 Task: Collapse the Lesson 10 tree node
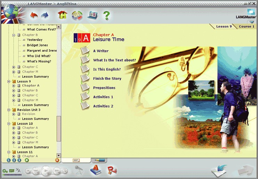[x=9, y=124]
